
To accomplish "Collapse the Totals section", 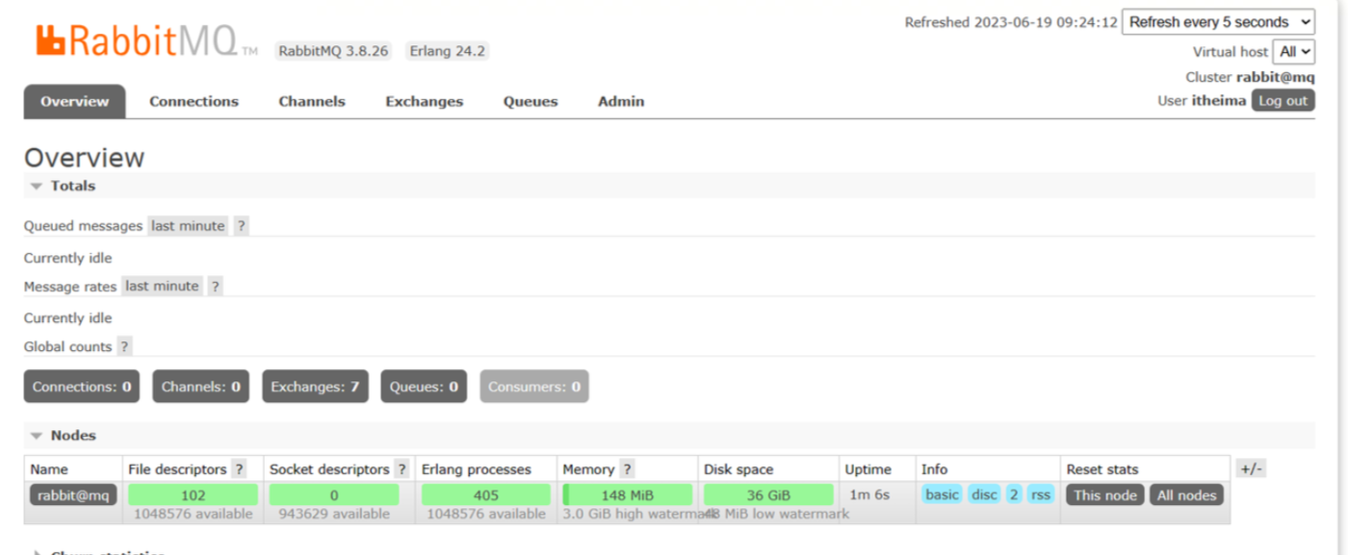I will (37, 187).
